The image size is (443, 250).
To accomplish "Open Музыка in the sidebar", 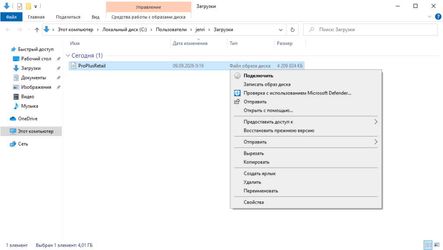I will pyautogui.click(x=30, y=106).
